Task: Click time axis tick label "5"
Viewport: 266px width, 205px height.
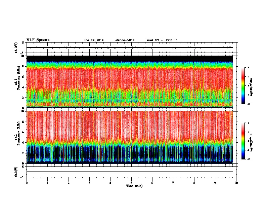Action: 131,183
